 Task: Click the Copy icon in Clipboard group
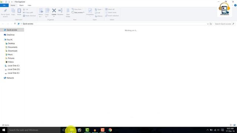(13, 11)
